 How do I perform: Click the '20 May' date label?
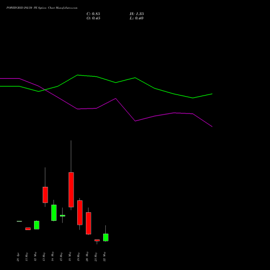click(x=87, y=256)
